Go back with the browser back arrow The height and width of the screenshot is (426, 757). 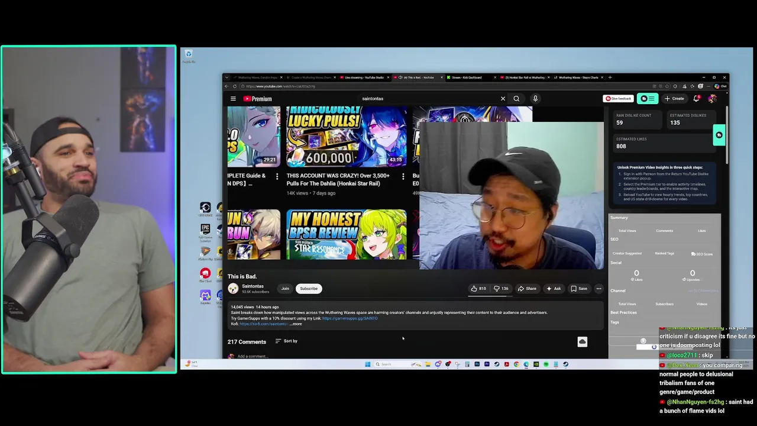point(227,86)
